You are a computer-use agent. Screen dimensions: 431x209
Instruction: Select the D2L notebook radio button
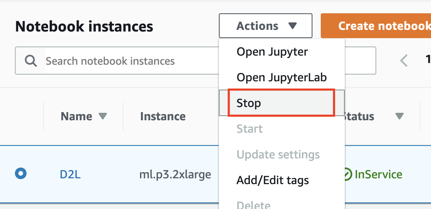point(21,174)
